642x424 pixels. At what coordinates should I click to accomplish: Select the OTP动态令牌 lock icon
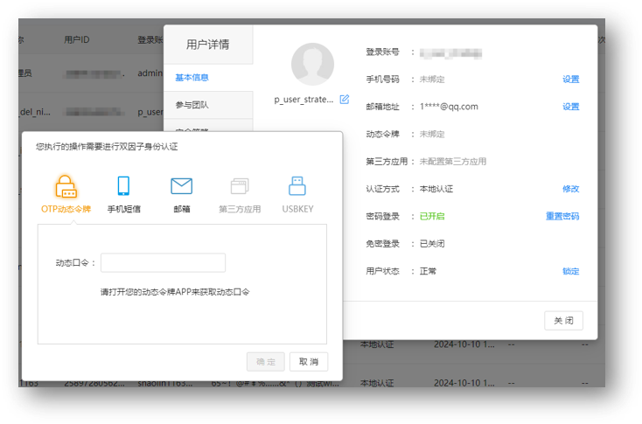tap(66, 186)
